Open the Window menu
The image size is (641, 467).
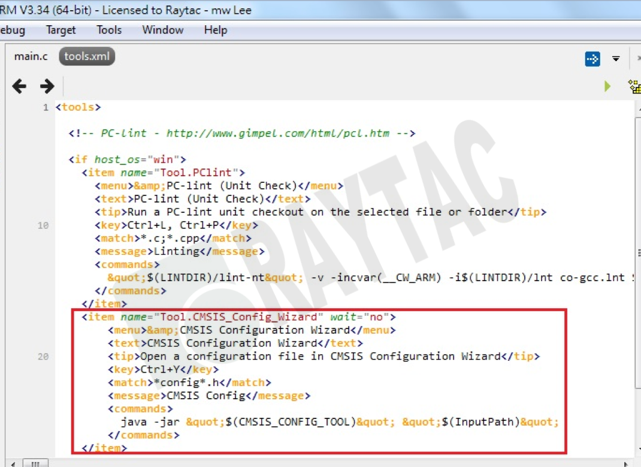[x=162, y=30]
